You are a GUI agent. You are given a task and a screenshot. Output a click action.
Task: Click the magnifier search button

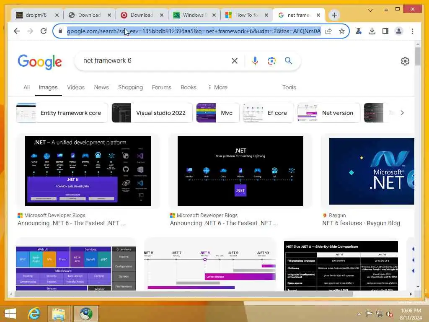[288, 60]
